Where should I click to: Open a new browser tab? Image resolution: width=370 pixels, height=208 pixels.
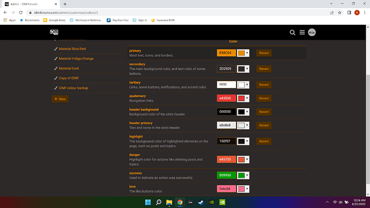coord(65,4)
